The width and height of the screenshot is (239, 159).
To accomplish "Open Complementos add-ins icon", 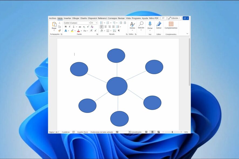I will (171, 24).
